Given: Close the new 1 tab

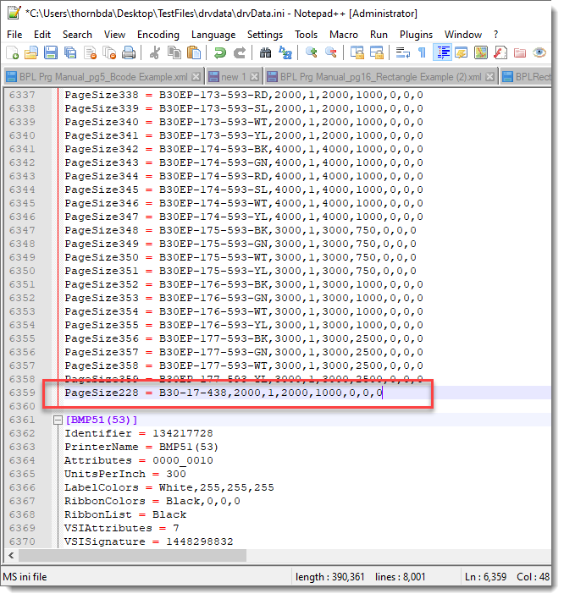Looking at the screenshot, I should point(254,77).
